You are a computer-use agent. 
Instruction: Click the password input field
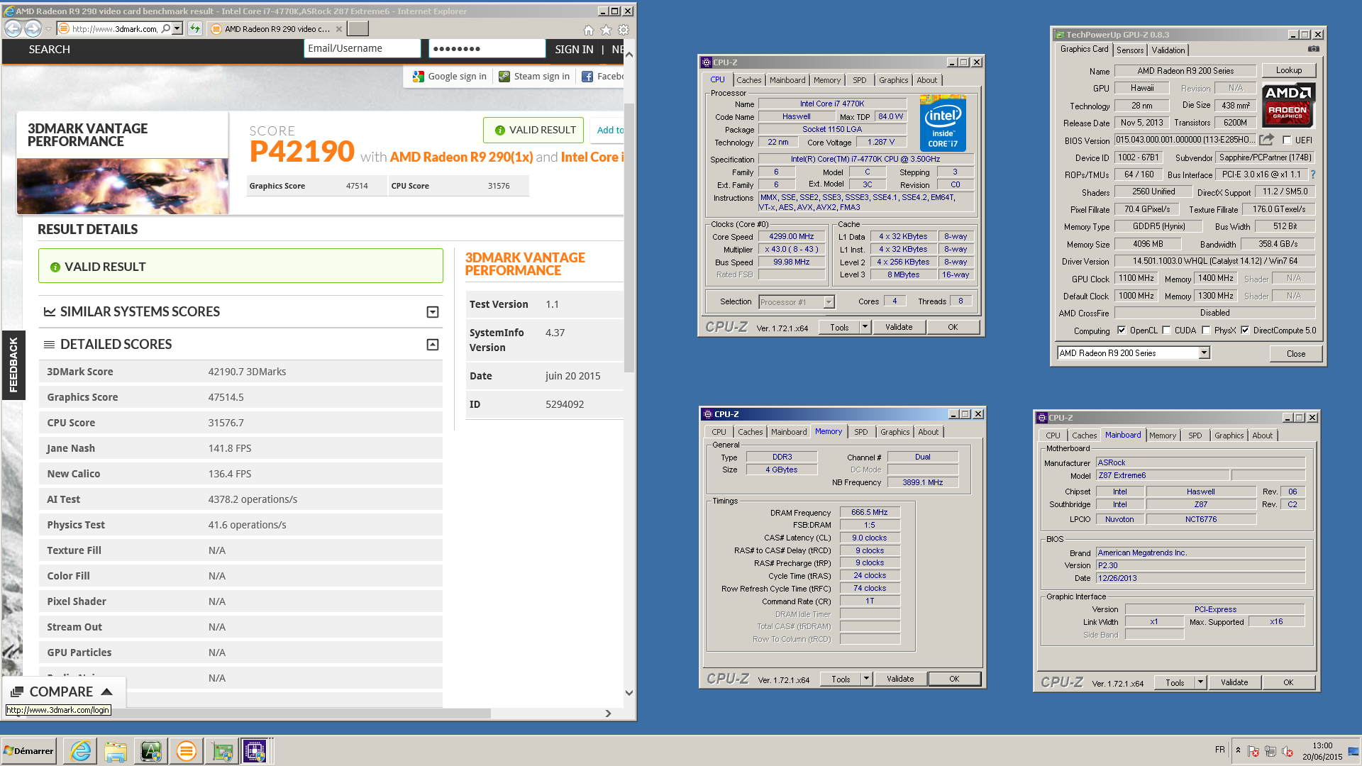[x=487, y=48]
